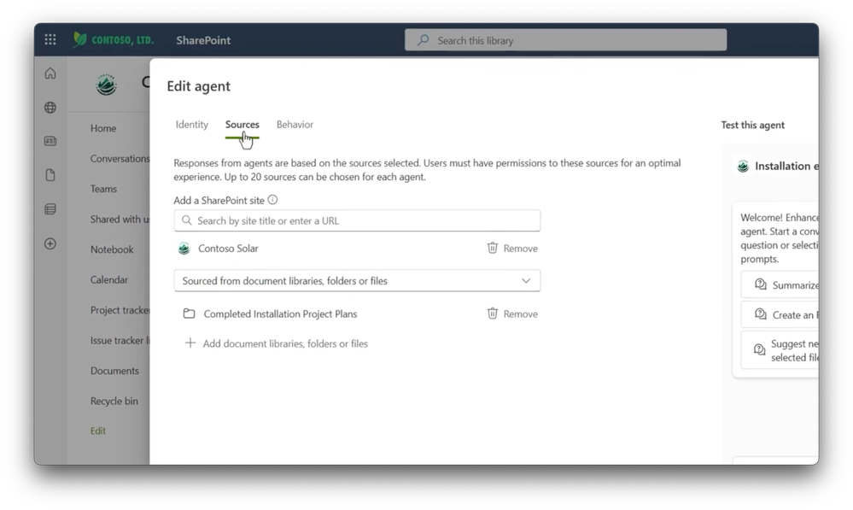Viewport: 853px width, 510px height.
Task: Click the Create plus circle icon
Action: point(50,243)
